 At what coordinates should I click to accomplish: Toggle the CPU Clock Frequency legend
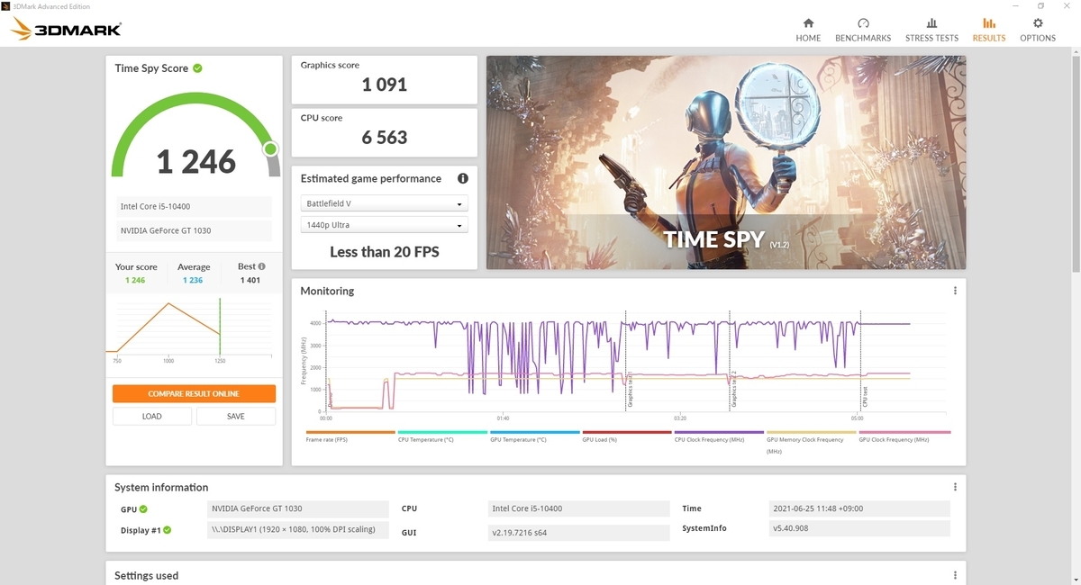point(719,436)
